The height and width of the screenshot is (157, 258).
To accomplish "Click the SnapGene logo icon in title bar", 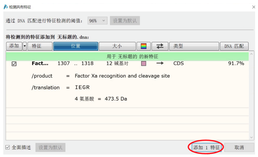I will tap(5, 7).
